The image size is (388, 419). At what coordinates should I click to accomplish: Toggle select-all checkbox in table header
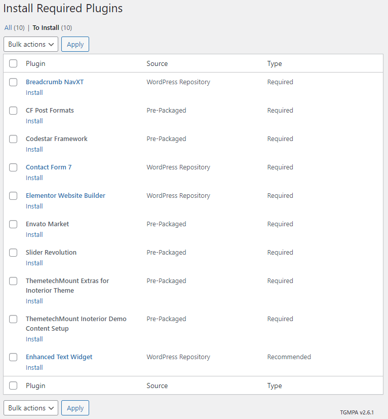click(x=13, y=64)
